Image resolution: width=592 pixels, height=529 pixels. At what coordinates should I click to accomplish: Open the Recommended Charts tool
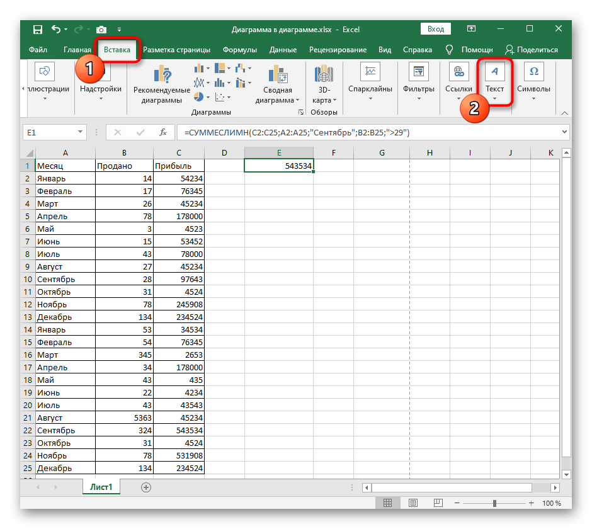[x=161, y=83]
